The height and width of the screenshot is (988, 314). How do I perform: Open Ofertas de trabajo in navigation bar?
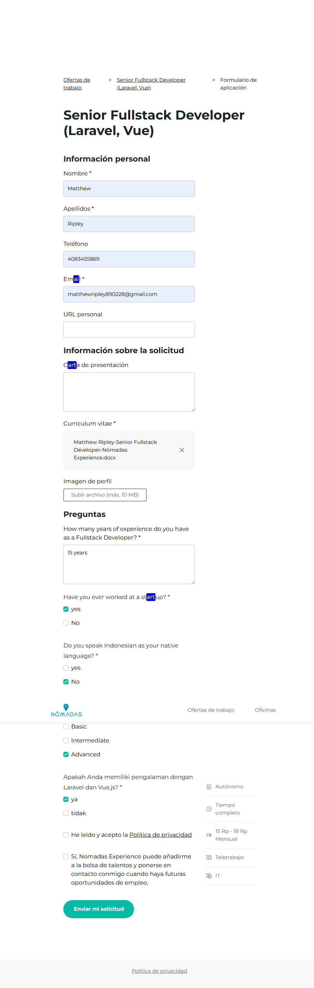click(x=211, y=710)
